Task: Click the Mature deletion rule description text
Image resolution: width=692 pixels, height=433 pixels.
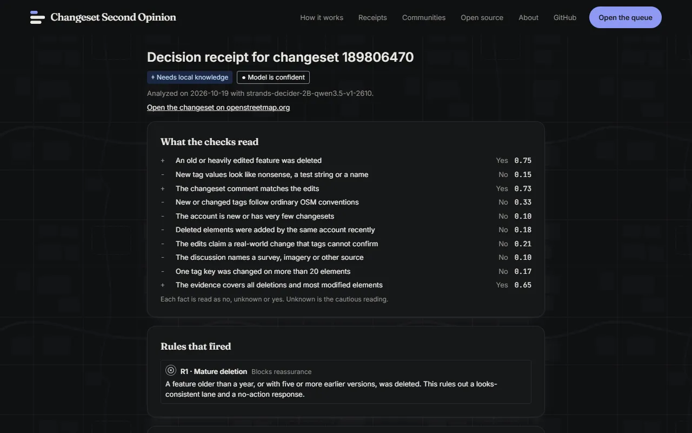Action: click(x=331, y=389)
